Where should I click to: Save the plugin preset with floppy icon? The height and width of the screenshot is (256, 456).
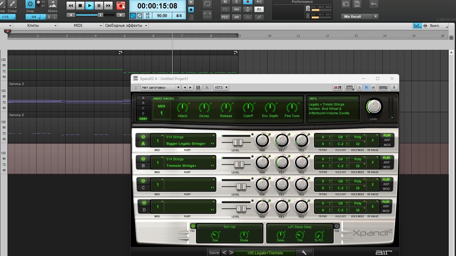[x=198, y=88]
